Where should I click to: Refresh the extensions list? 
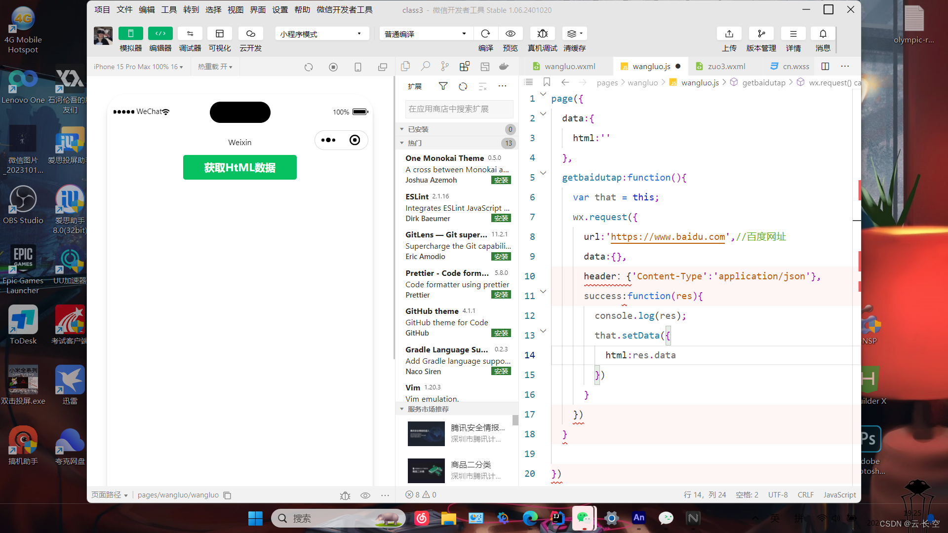coord(463,86)
